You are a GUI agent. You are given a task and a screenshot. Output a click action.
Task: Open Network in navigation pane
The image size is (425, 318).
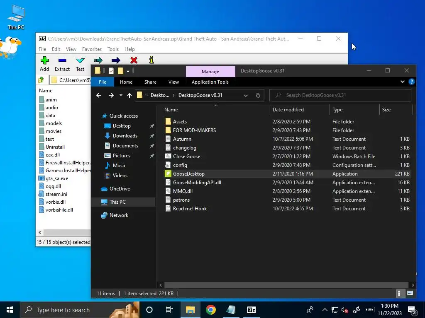tap(119, 215)
